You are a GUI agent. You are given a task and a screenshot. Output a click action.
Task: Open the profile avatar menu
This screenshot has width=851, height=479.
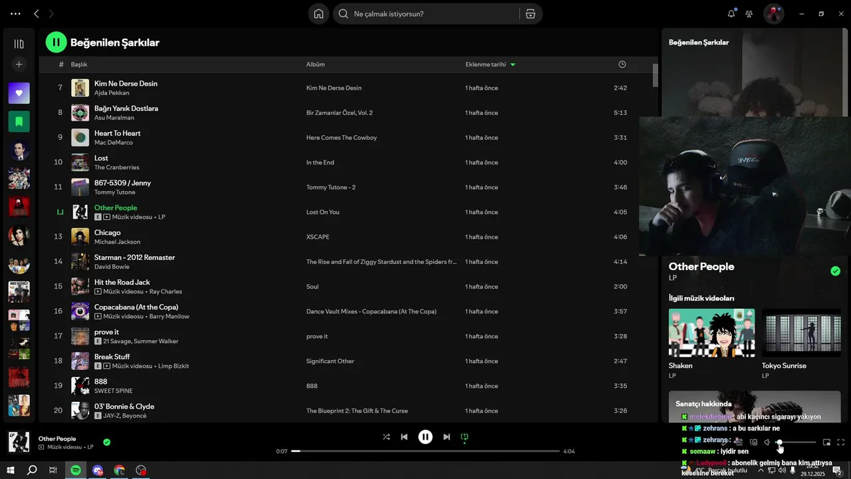773,13
